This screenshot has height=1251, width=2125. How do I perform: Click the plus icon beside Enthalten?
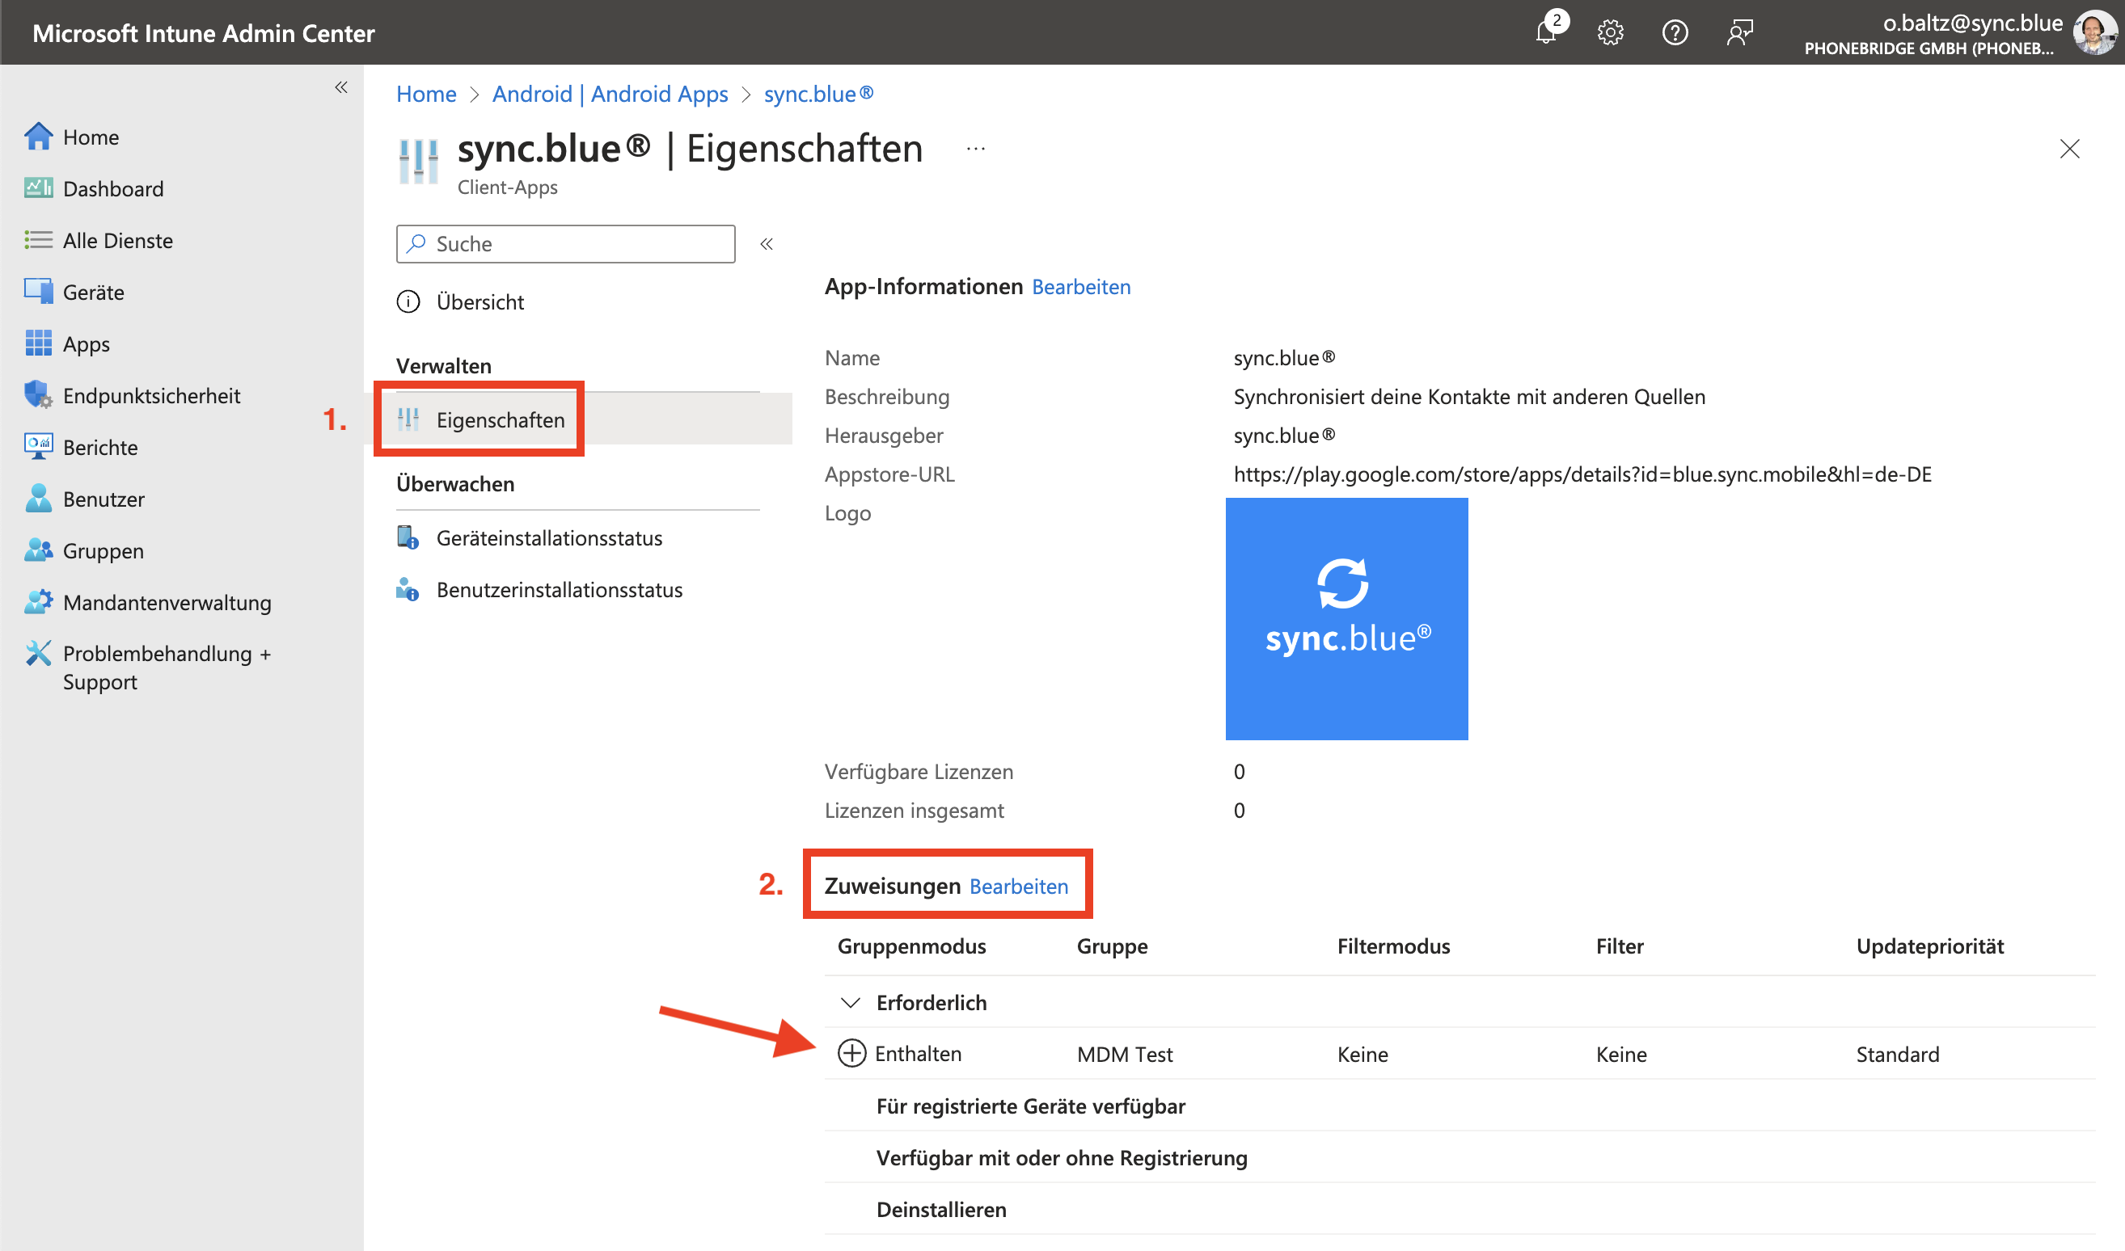click(851, 1053)
